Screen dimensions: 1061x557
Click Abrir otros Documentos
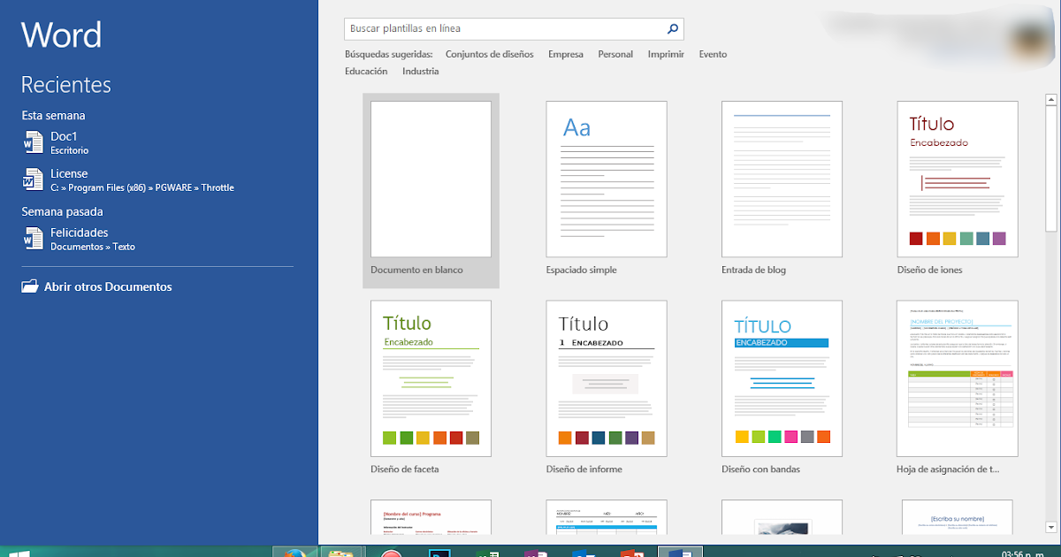click(97, 286)
